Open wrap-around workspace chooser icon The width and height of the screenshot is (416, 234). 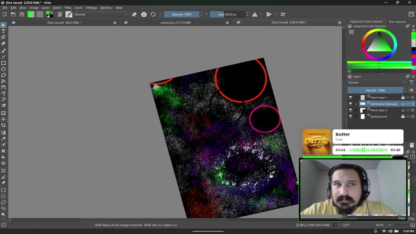283,14
